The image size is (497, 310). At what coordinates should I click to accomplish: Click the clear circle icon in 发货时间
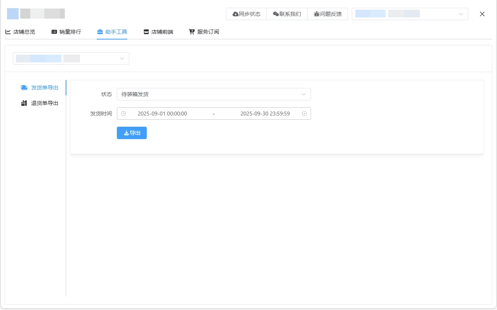(304, 113)
